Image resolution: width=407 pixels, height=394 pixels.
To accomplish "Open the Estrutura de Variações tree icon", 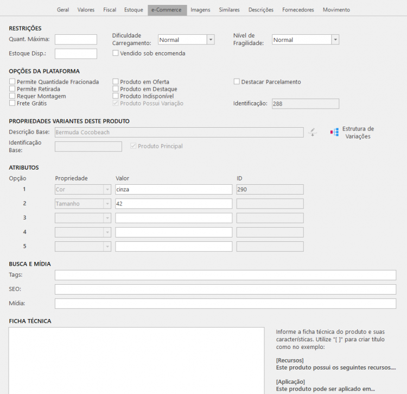I will click(334, 132).
